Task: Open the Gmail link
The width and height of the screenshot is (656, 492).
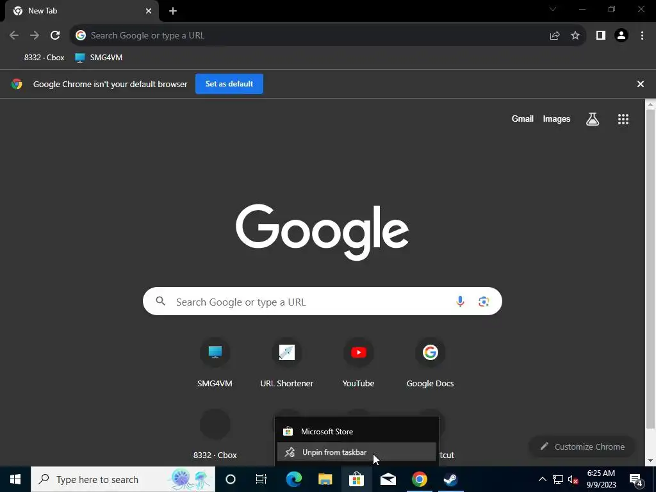Action: (523, 119)
